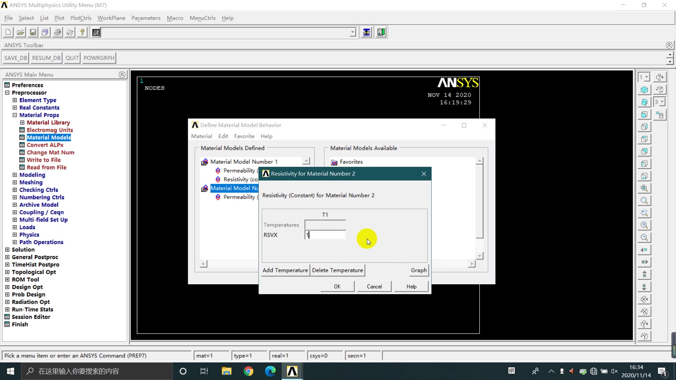Click the ANSYS Help question mark icon
This screenshot has width=676, height=380.
82,32
